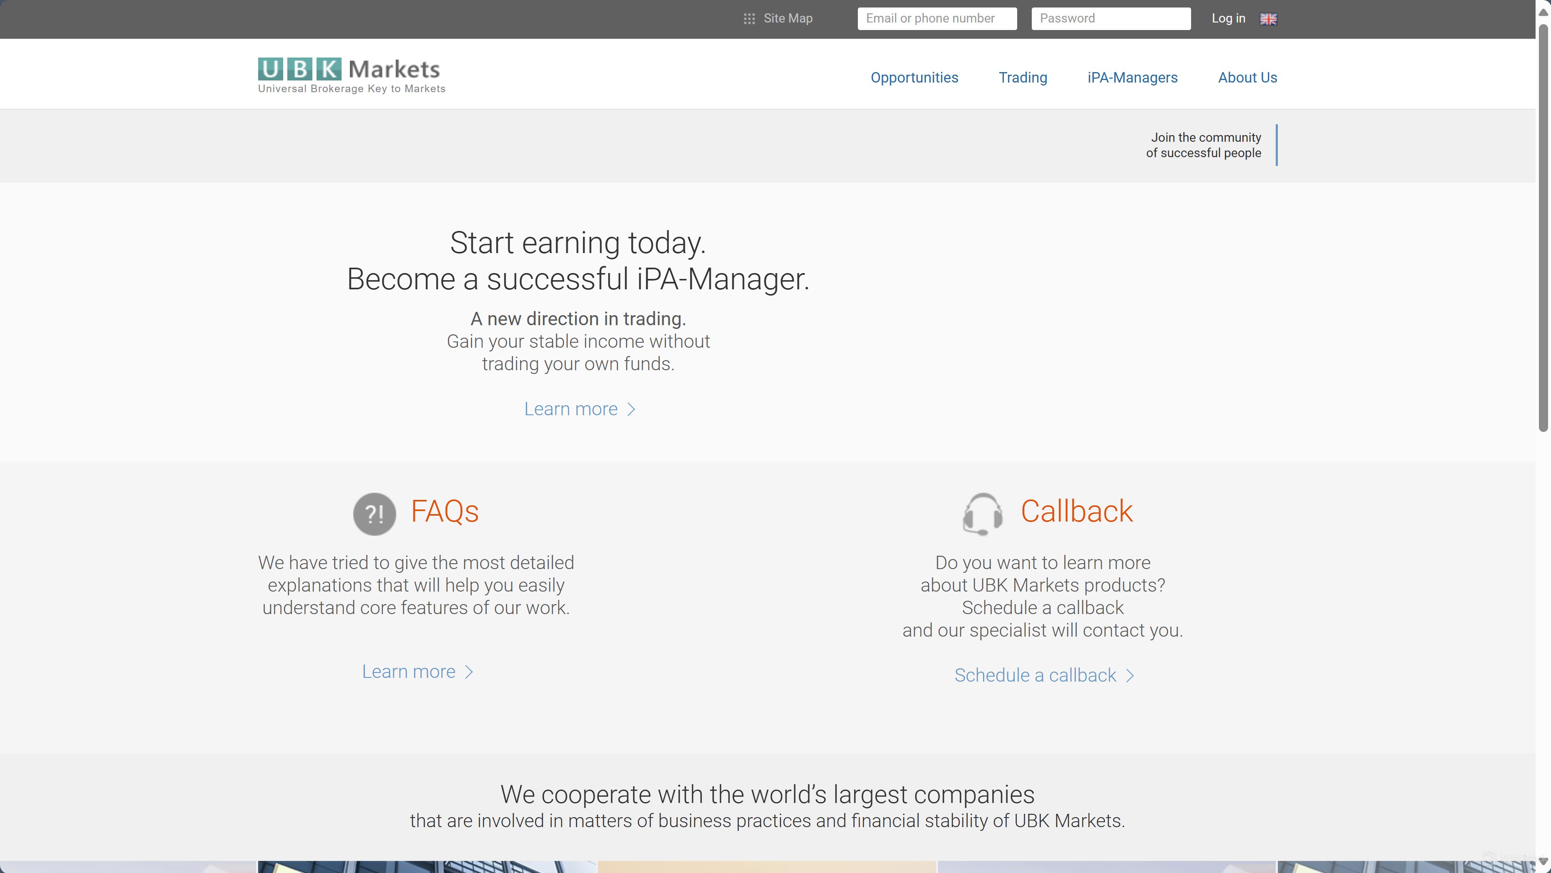This screenshot has width=1551, height=873.
Task: Click chevron beside Schedule a callback
Action: pos(1130,675)
